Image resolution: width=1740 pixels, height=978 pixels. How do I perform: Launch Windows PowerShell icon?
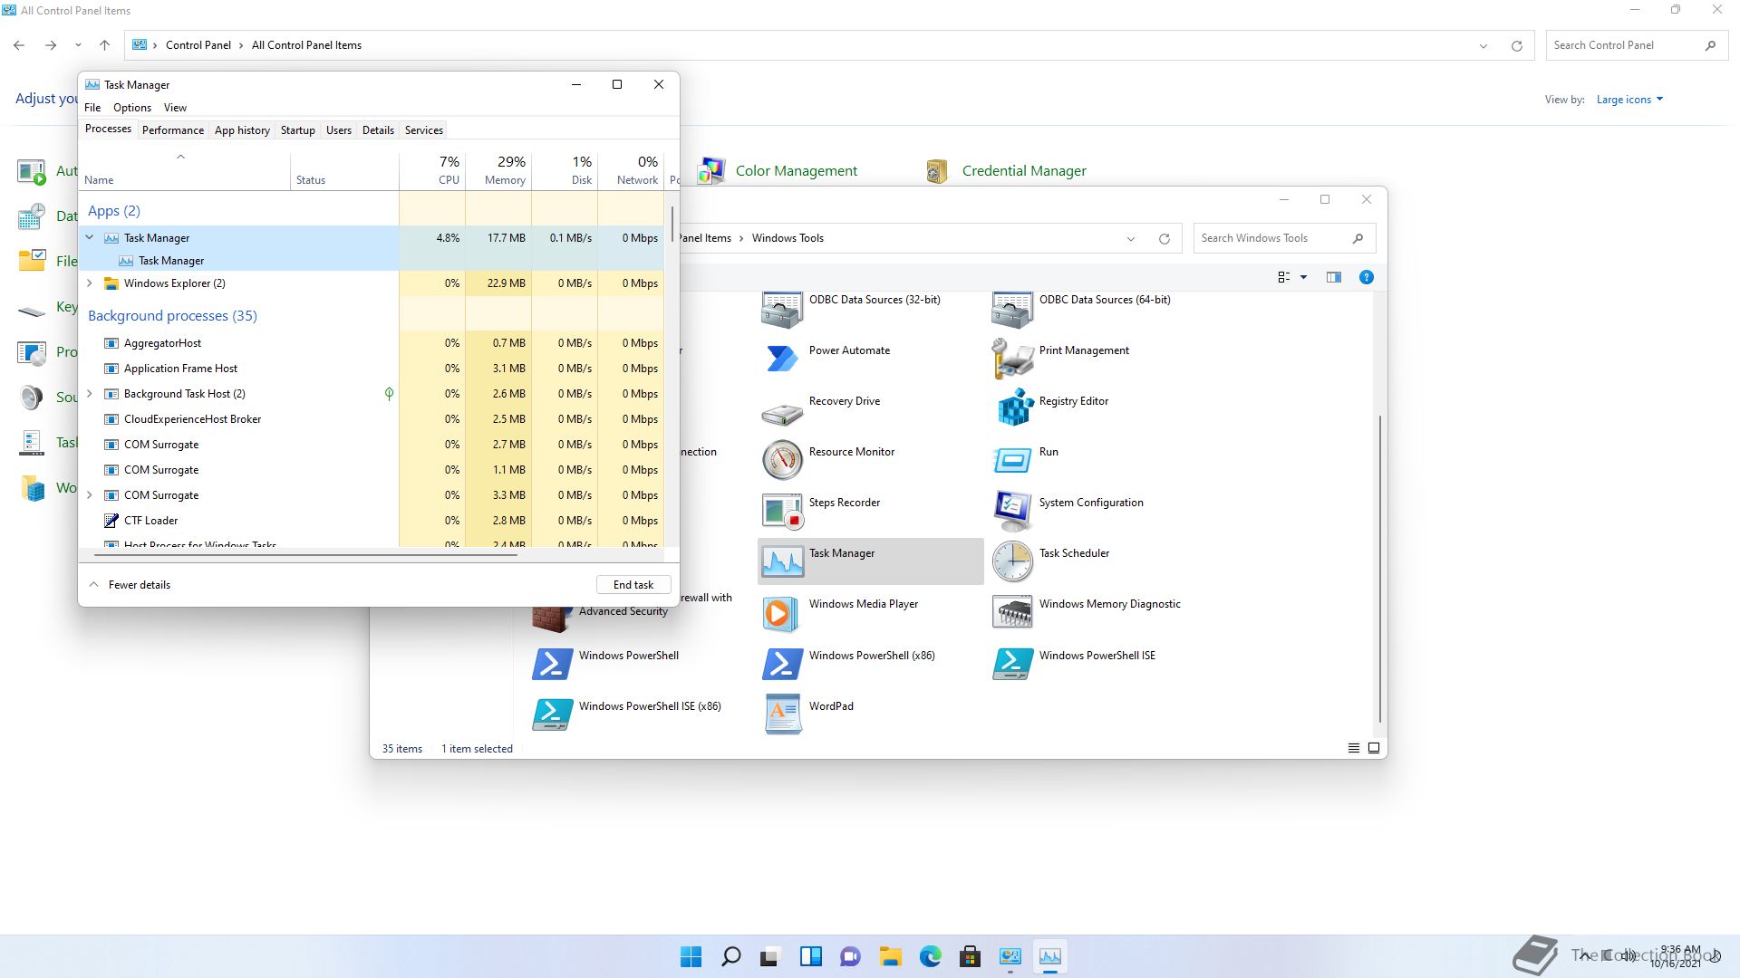552,664
